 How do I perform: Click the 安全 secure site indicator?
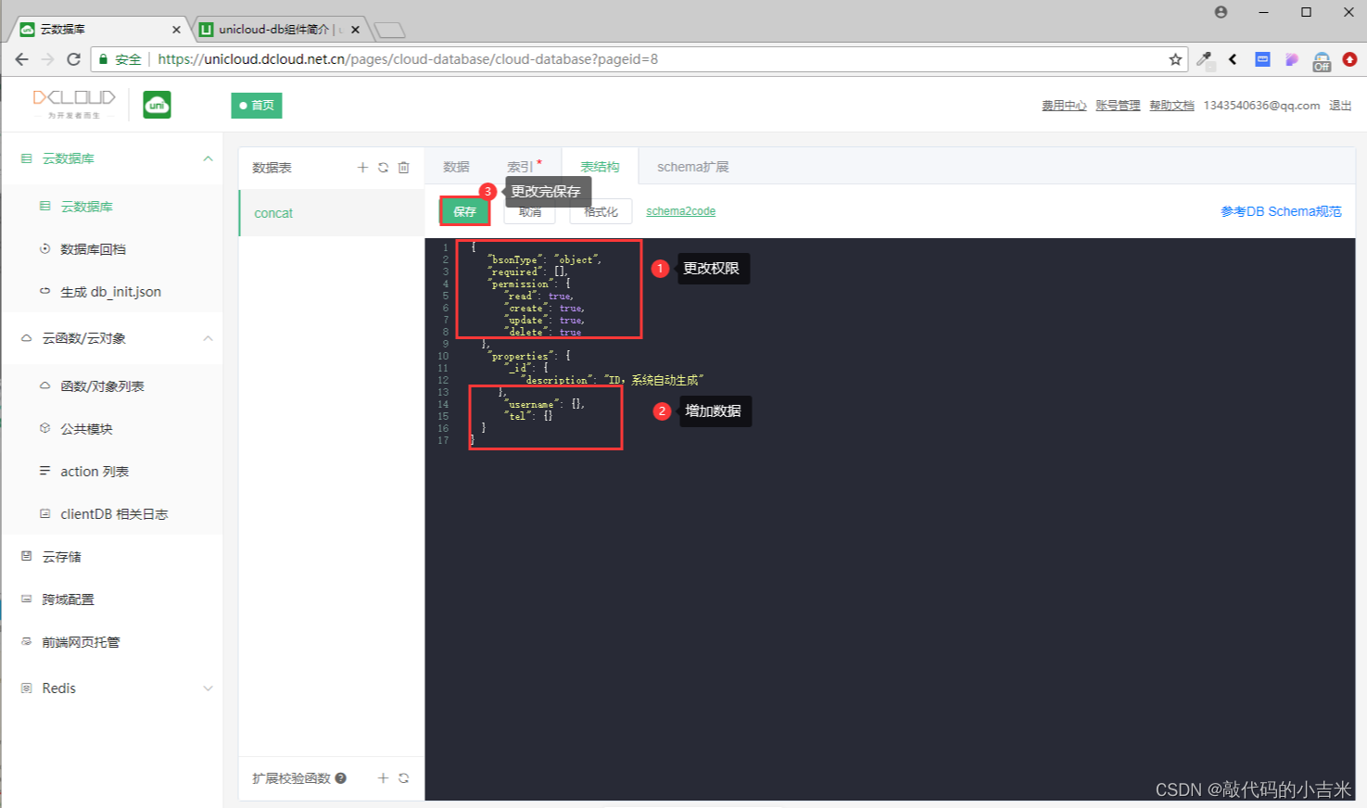(120, 59)
